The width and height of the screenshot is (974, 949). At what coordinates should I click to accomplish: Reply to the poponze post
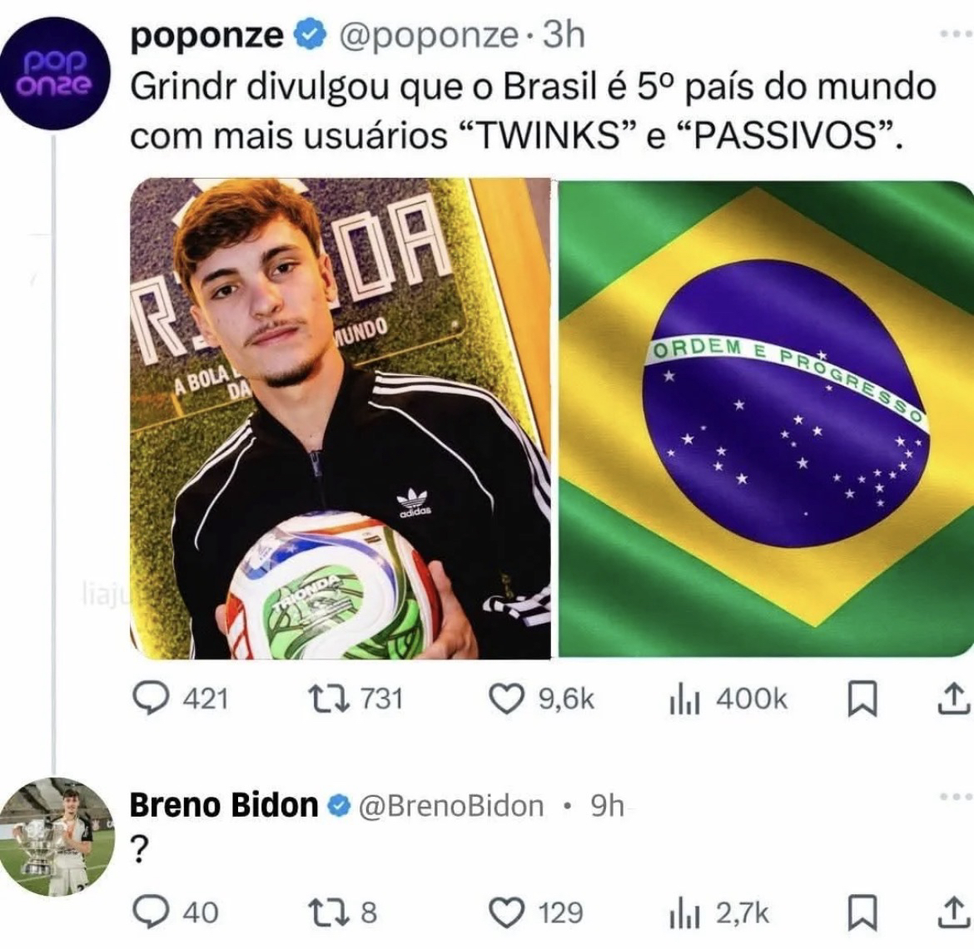[152, 699]
